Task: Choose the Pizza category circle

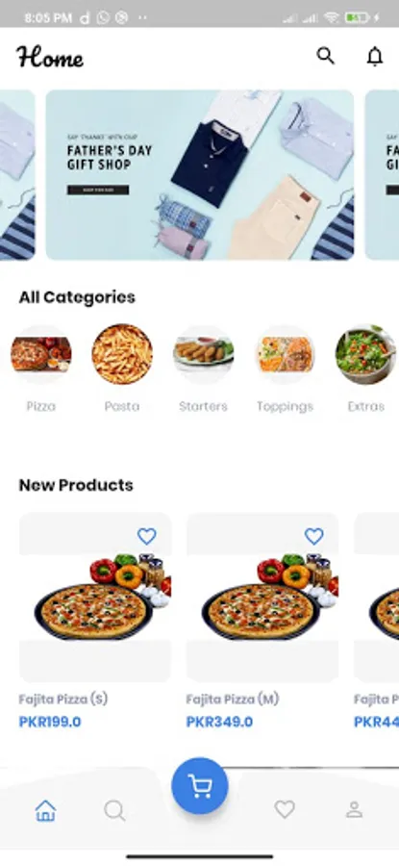Action: (x=40, y=354)
